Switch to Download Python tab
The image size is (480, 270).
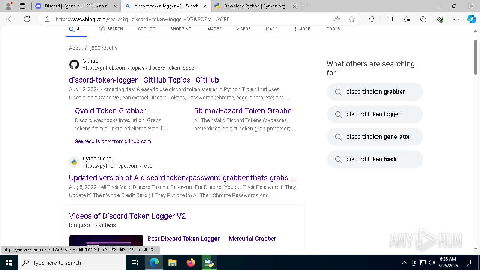(255, 6)
